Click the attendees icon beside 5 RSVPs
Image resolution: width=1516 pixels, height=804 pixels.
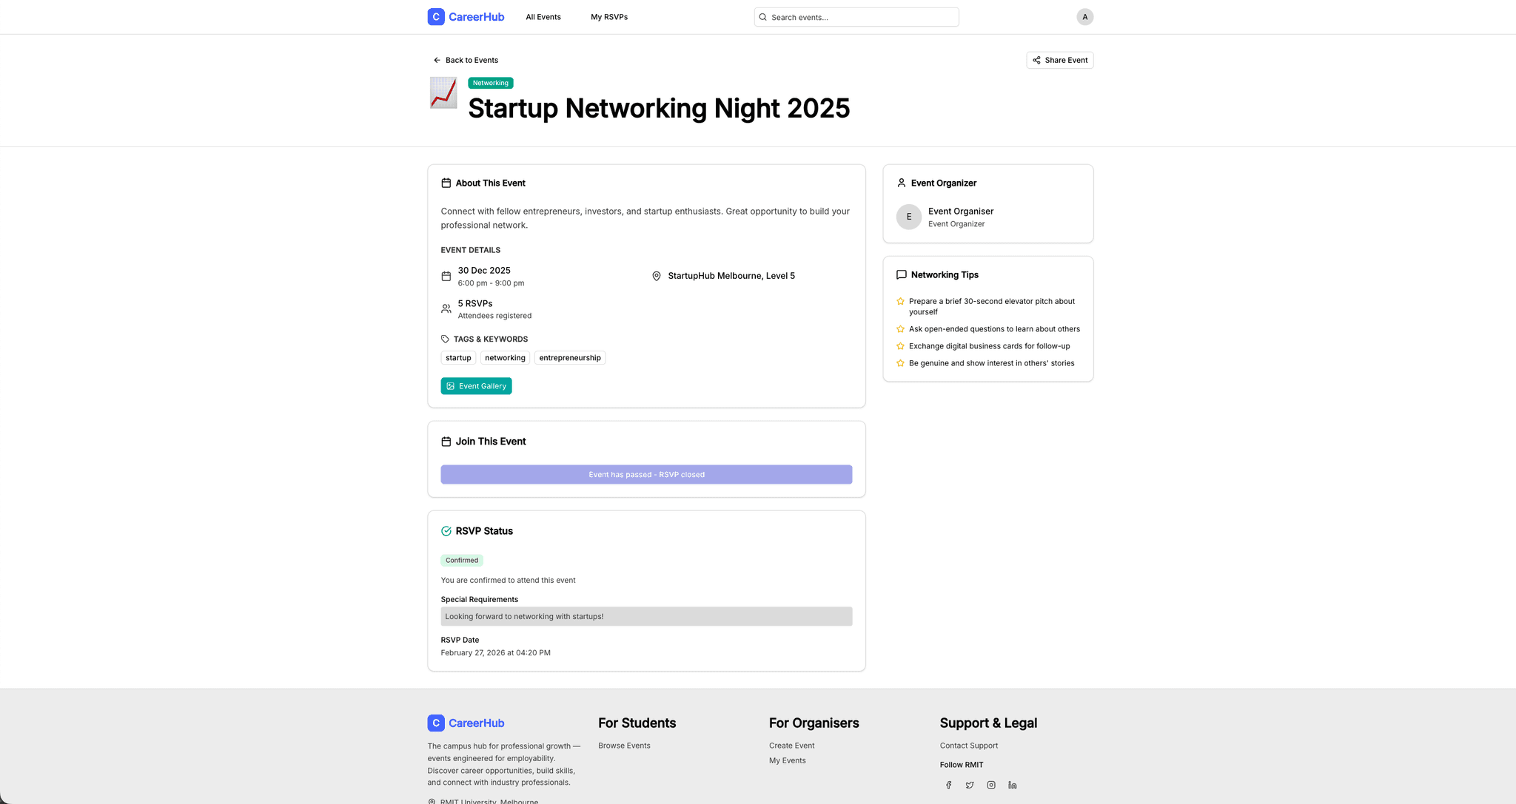(446, 308)
